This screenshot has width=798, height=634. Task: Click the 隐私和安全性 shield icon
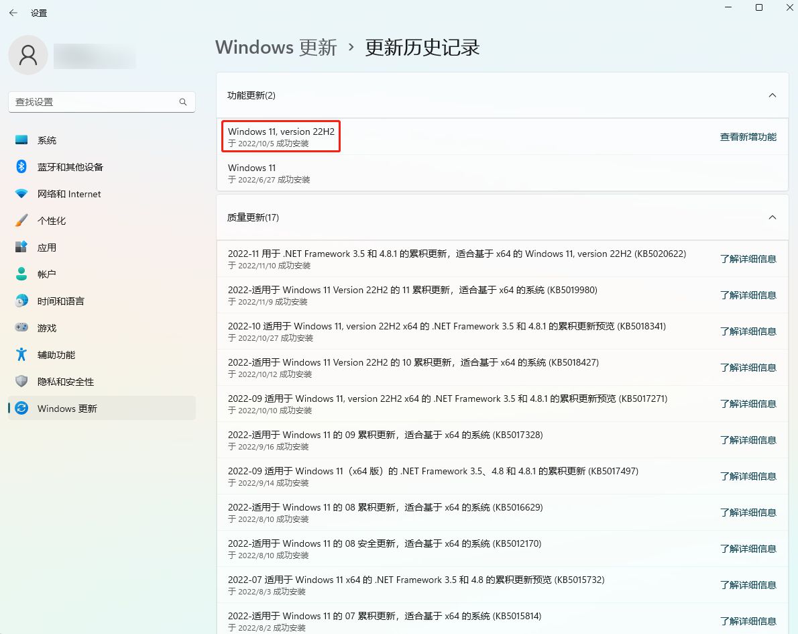[x=21, y=382]
